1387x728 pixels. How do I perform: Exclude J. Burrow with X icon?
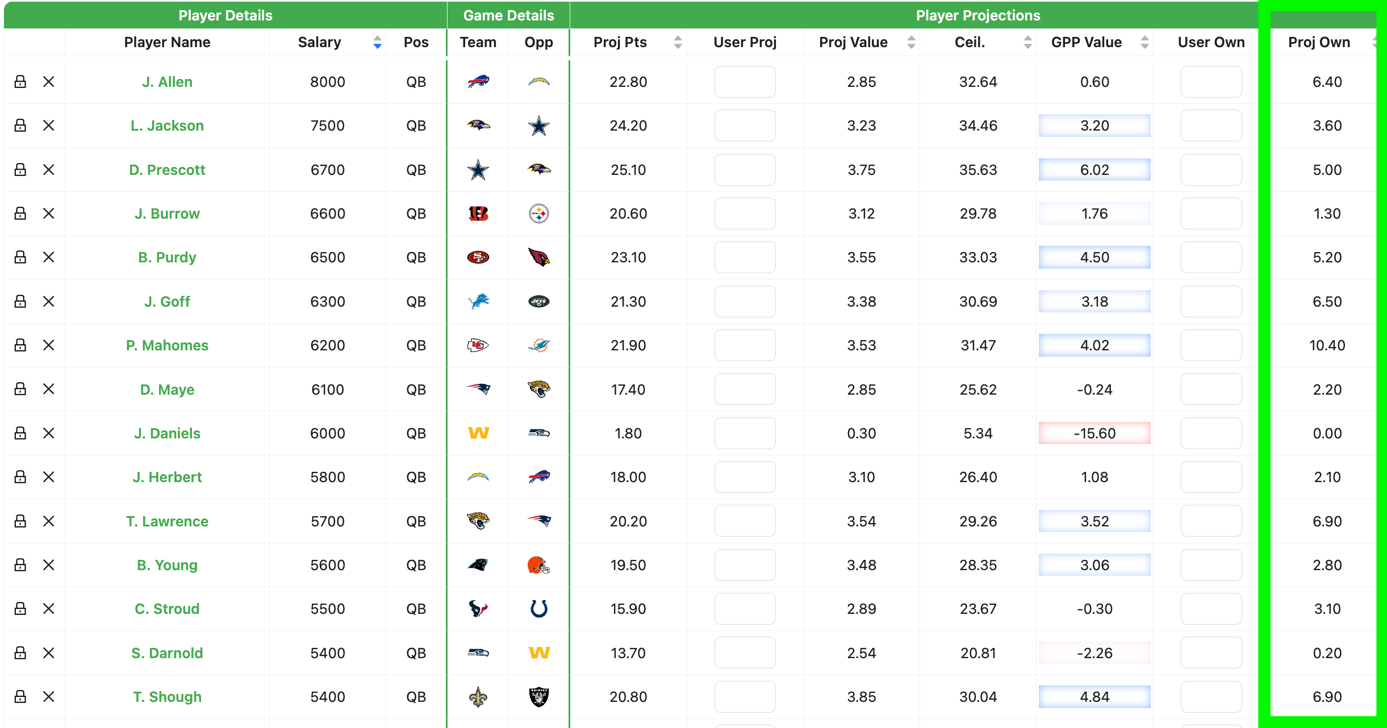pyautogui.click(x=49, y=214)
